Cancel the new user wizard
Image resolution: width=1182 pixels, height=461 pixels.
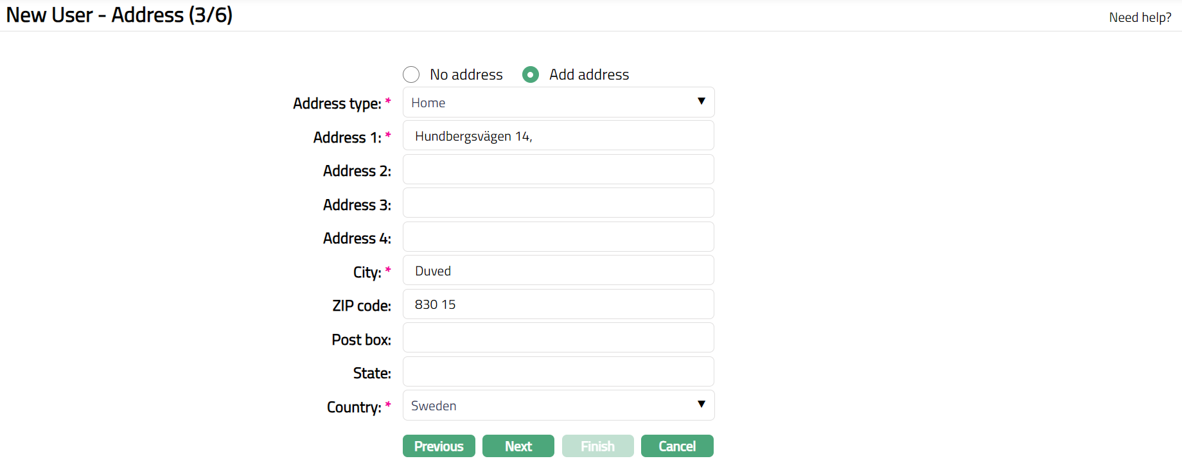[677, 446]
